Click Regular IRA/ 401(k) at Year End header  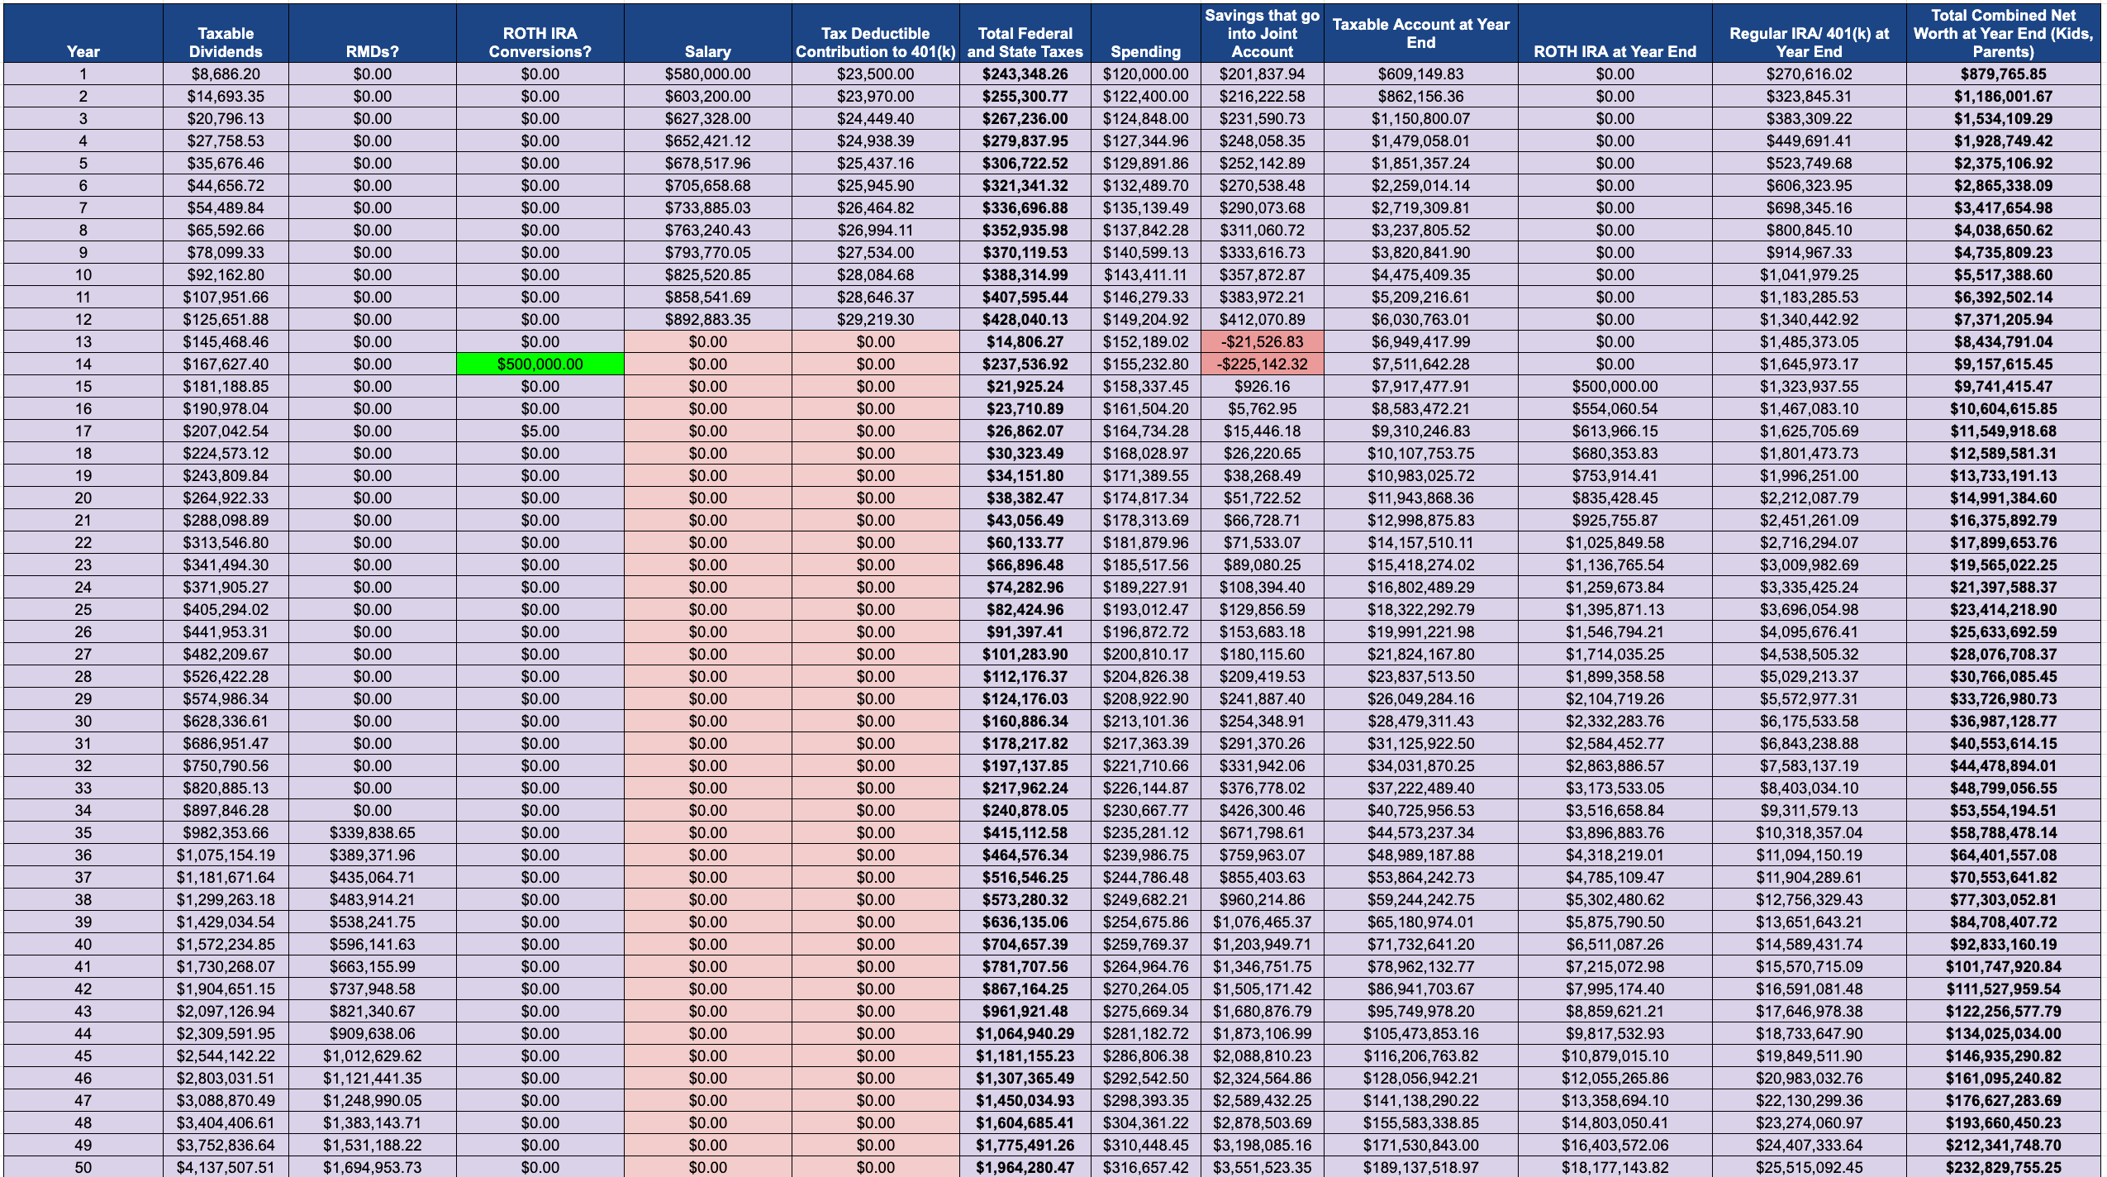(x=1809, y=33)
